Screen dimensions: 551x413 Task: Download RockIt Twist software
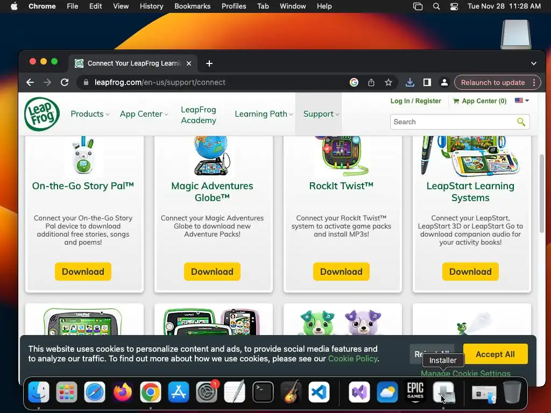coord(341,272)
